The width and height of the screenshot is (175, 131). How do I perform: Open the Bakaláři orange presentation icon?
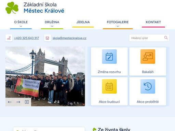point(148,57)
